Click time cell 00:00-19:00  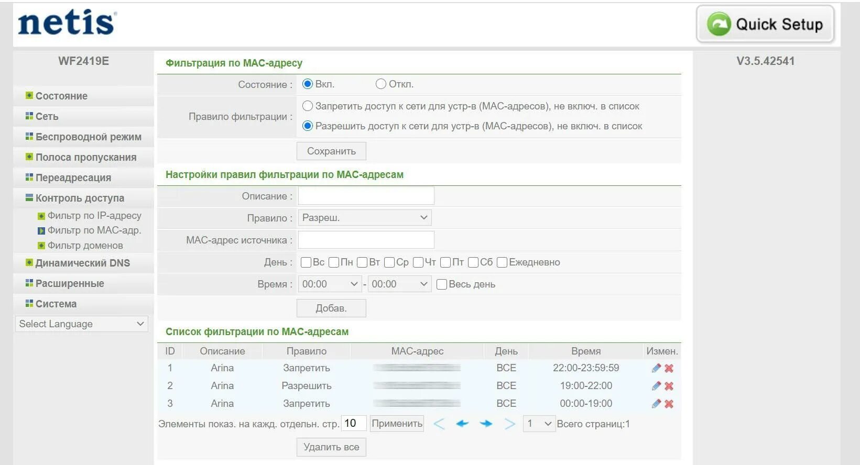click(x=586, y=404)
